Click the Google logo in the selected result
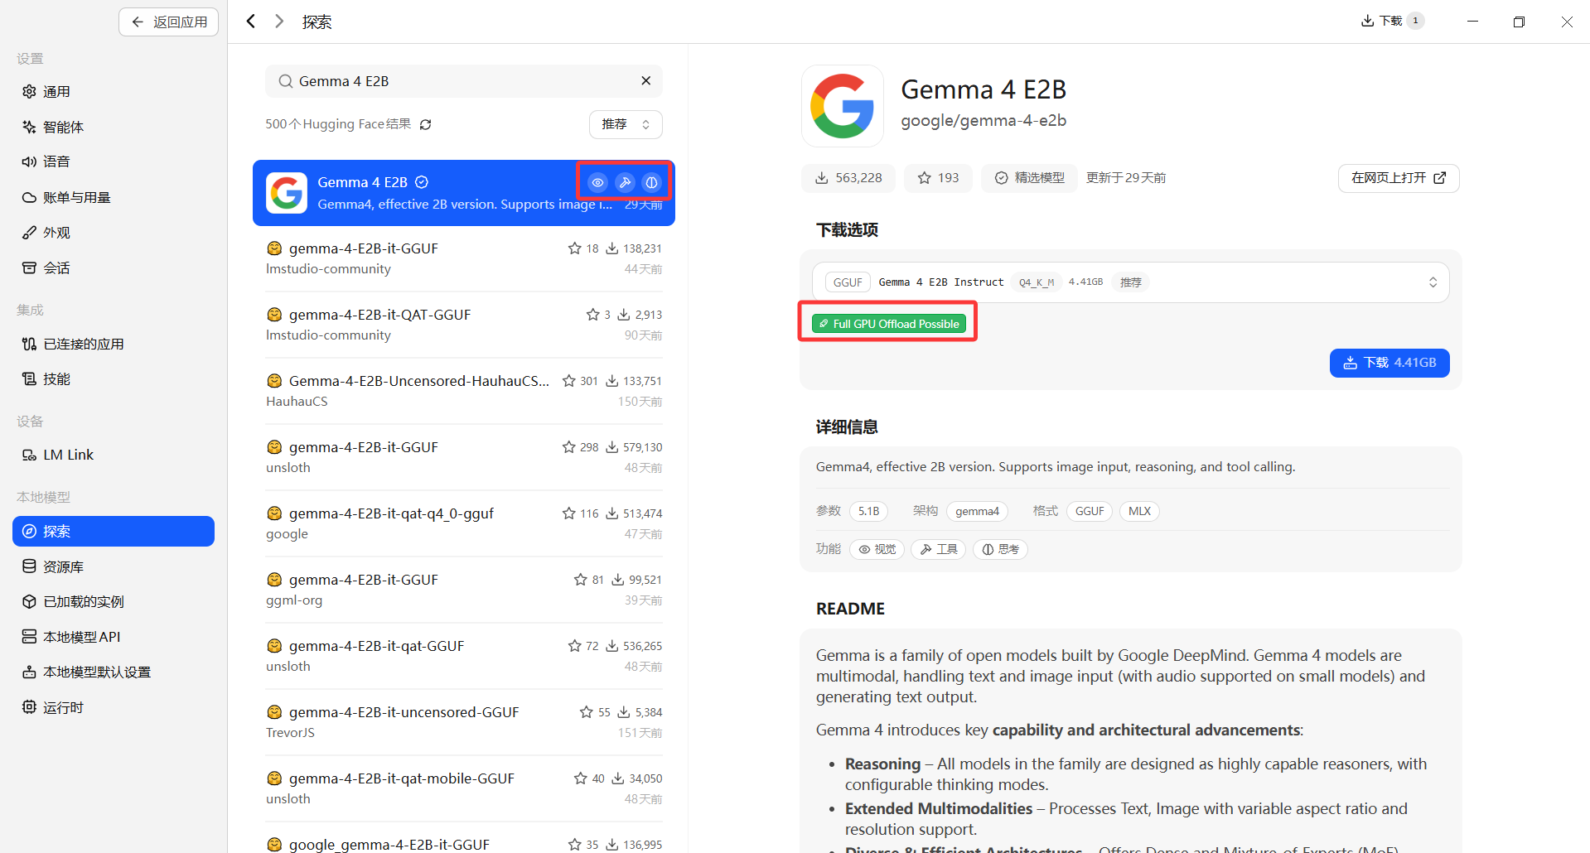 pyautogui.click(x=287, y=193)
